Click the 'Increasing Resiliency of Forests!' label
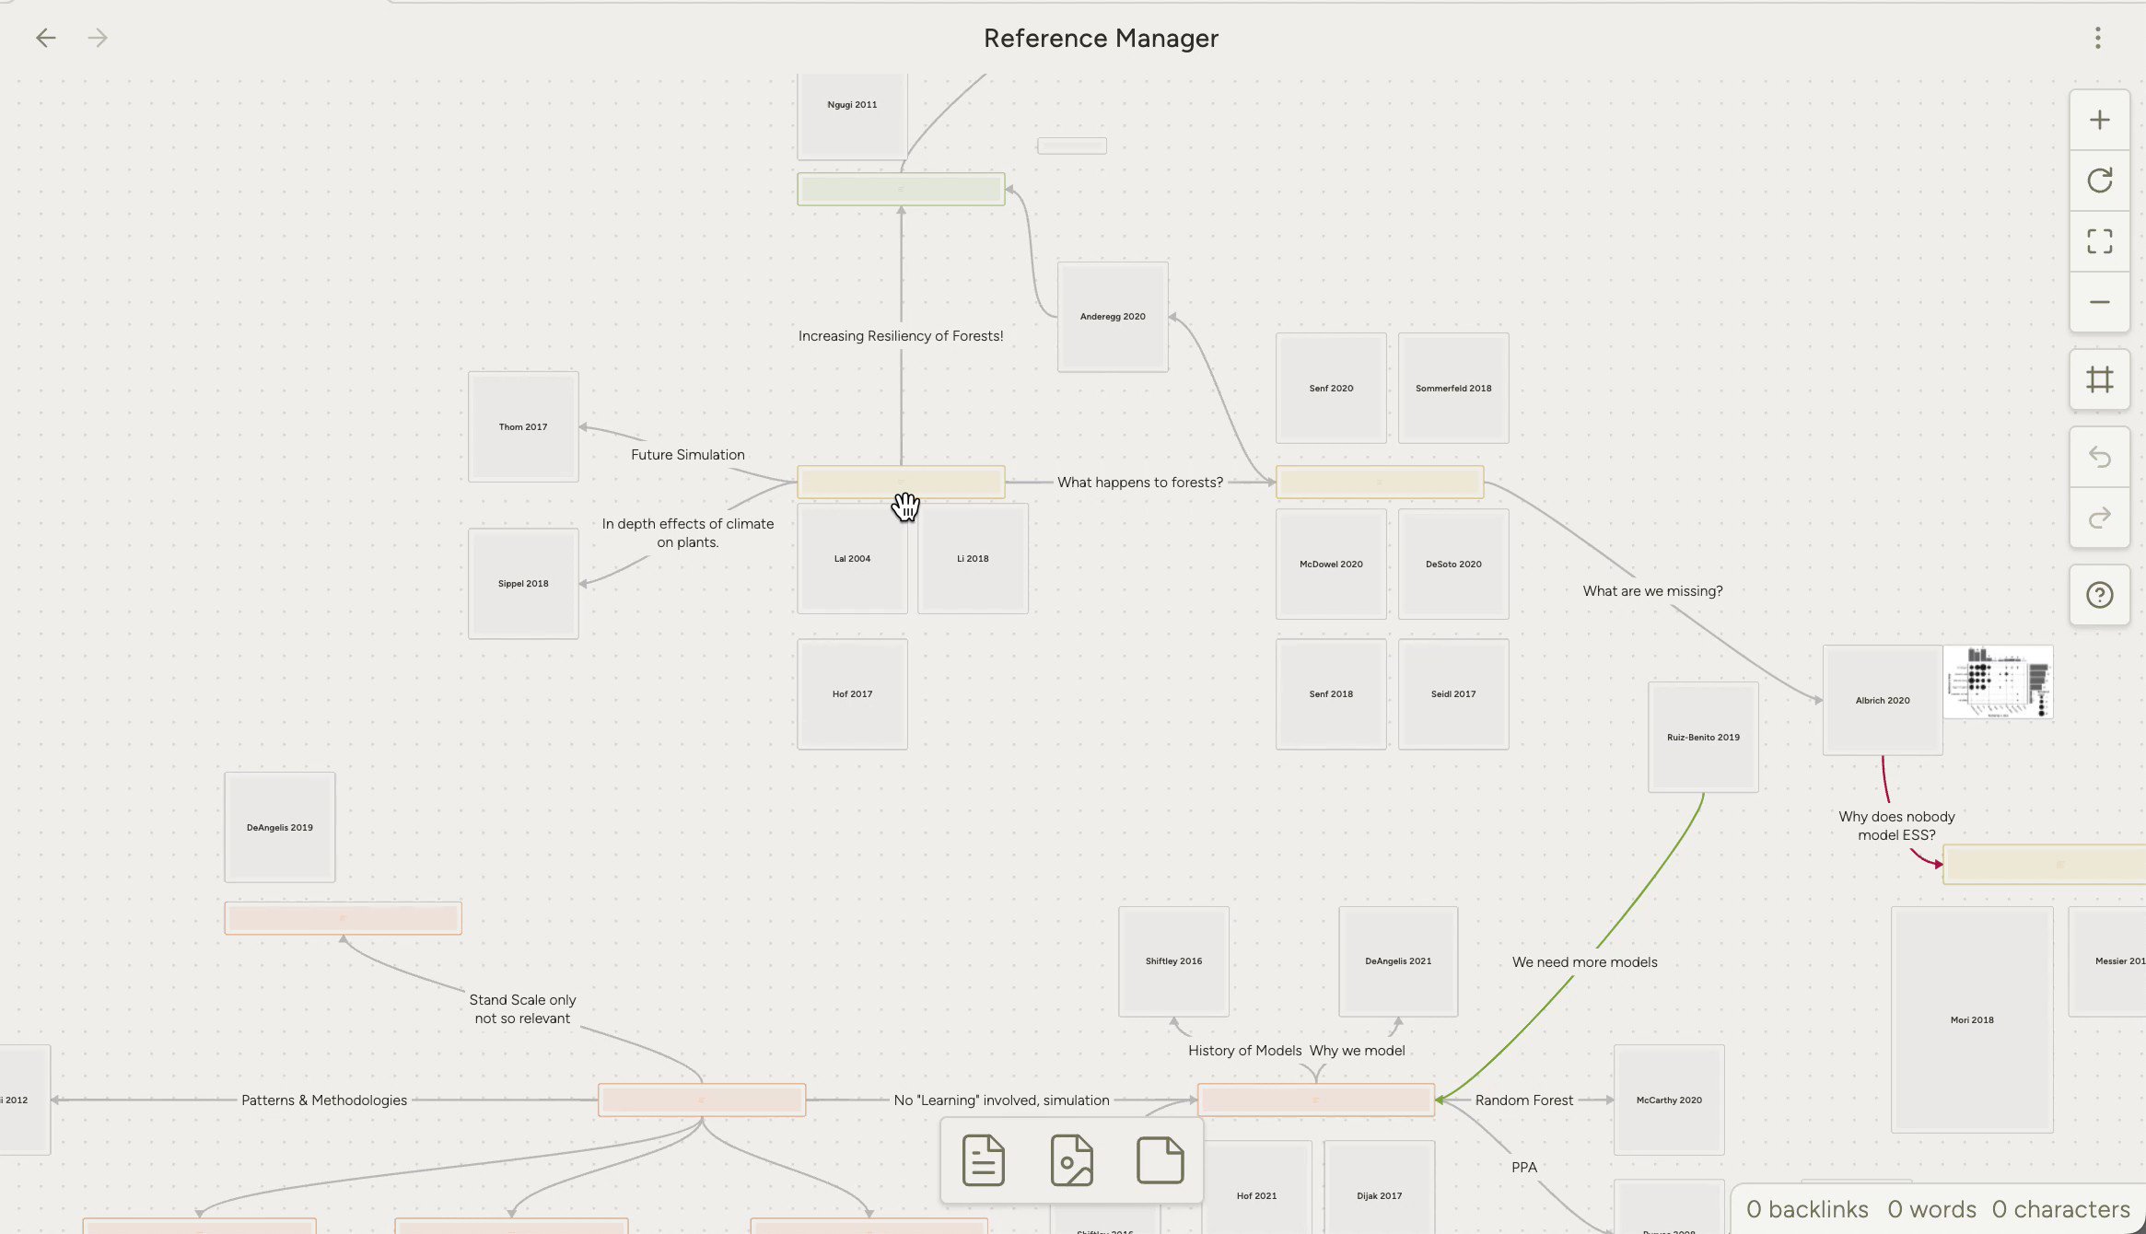The height and width of the screenshot is (1234, 2146). tap(901, 336)
